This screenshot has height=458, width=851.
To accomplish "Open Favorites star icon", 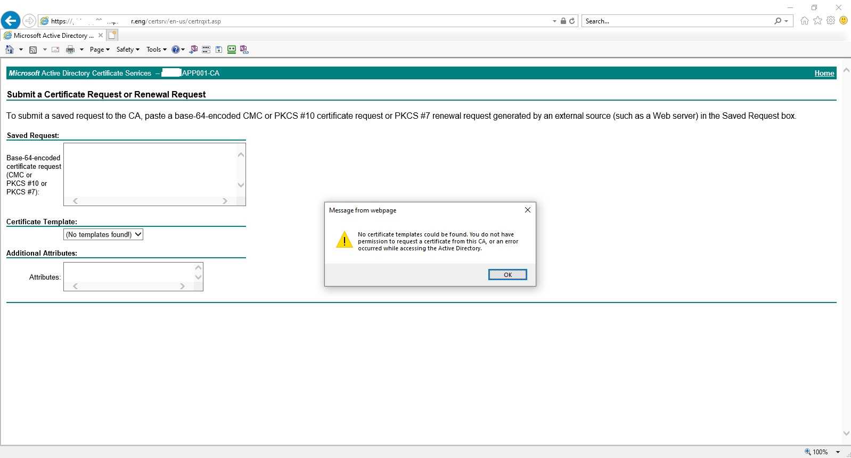I will click(817, 21).
